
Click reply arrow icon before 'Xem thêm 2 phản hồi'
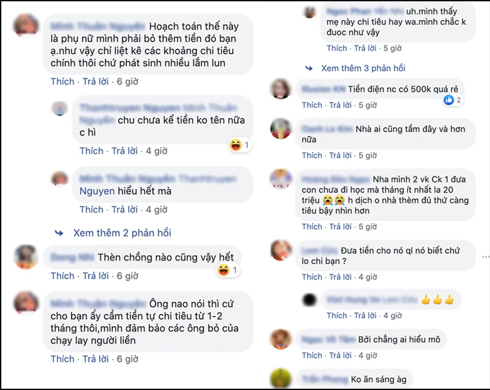click(x=59, y=233)
